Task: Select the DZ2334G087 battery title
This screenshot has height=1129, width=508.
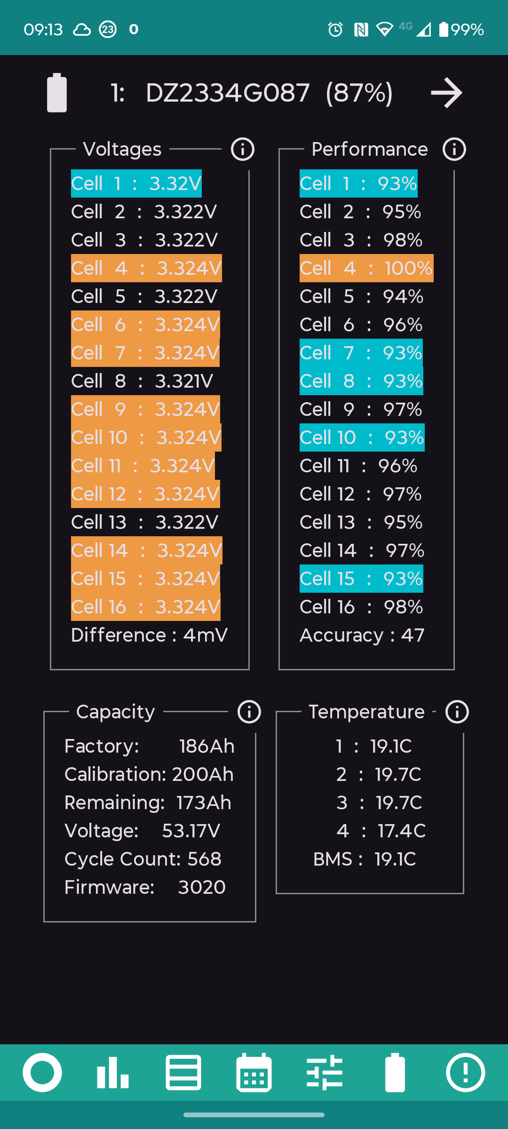Action: tap(228, 93)
